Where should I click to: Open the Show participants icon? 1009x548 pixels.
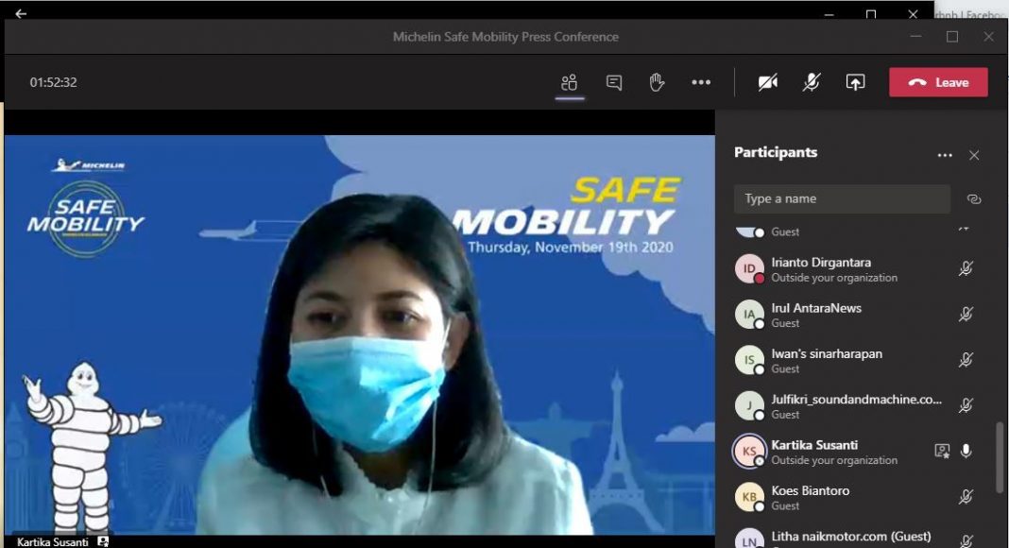tap(569, 82)
